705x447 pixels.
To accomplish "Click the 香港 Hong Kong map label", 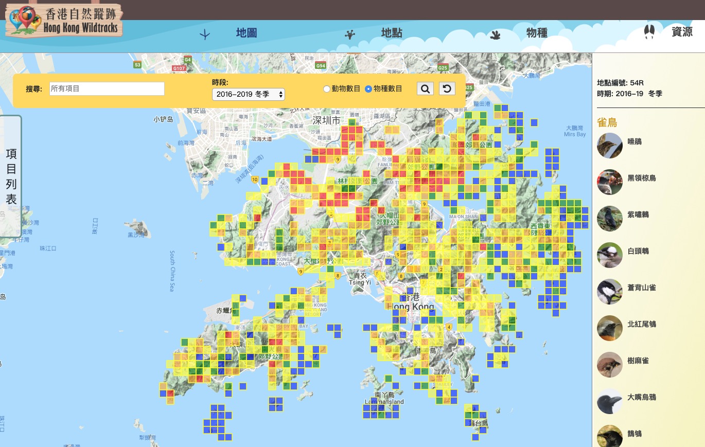I will (411, 302).
